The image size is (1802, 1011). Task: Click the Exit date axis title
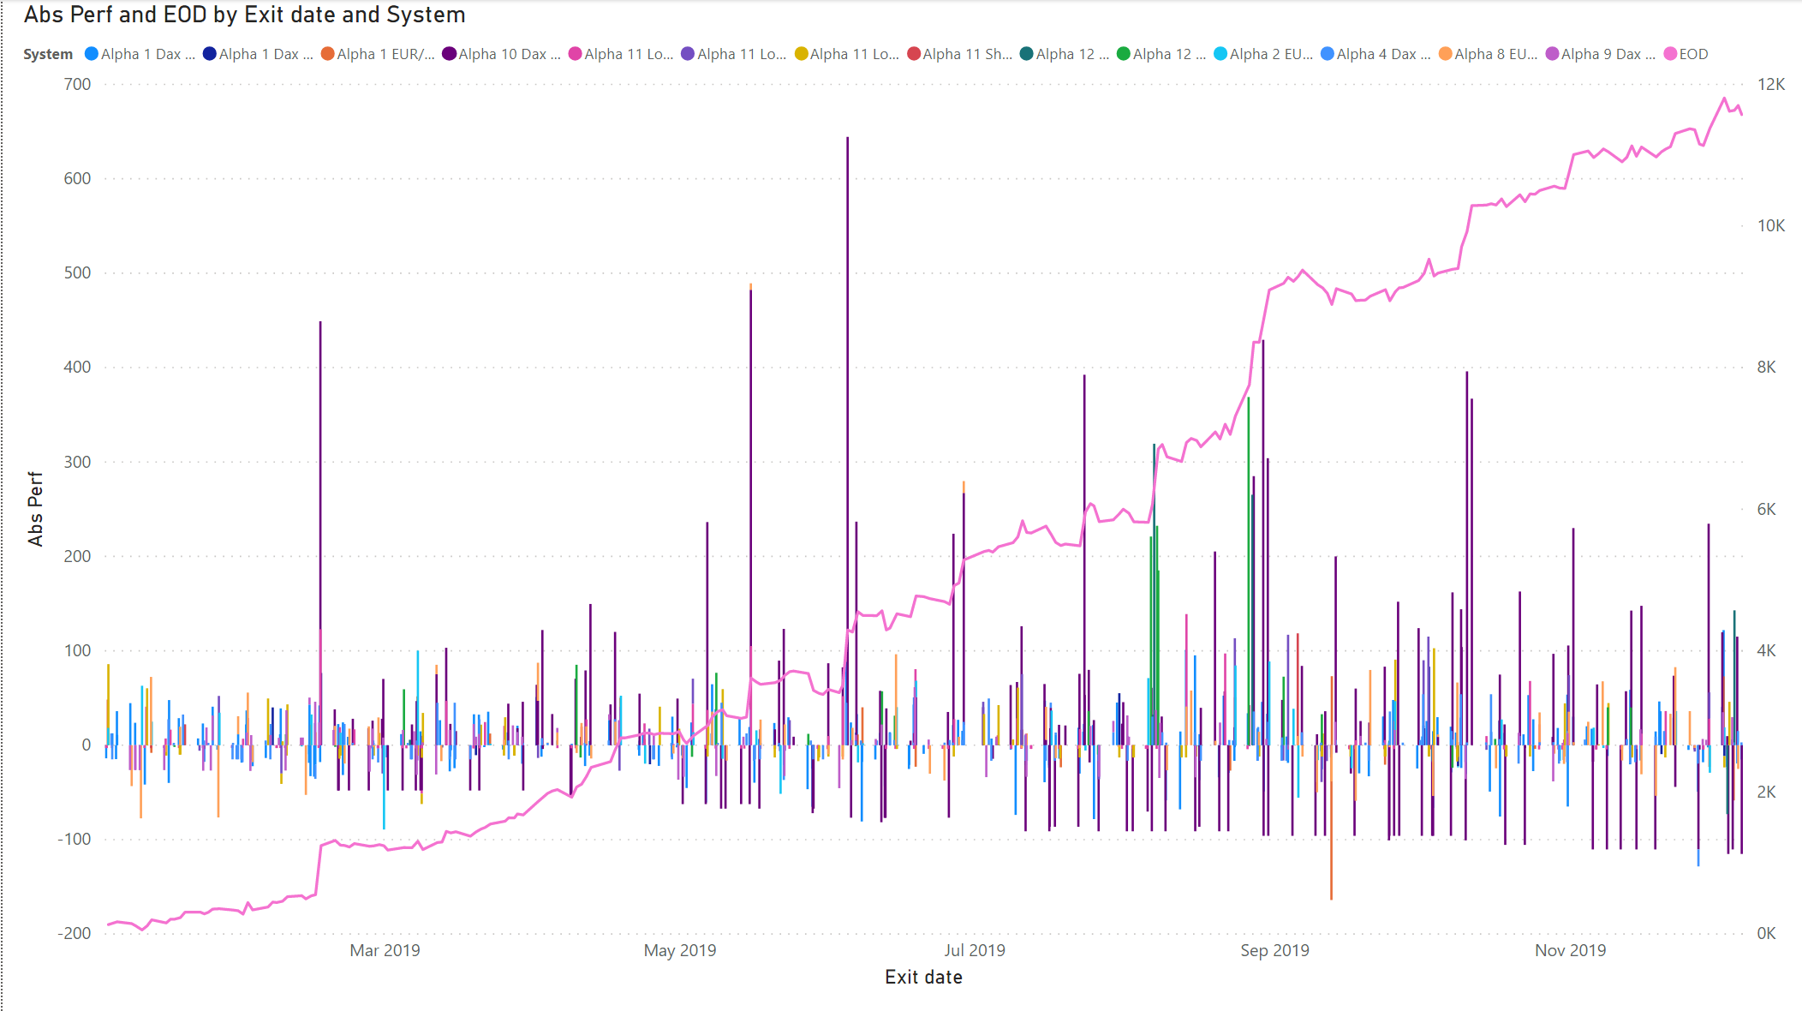(x=923, y=978)
